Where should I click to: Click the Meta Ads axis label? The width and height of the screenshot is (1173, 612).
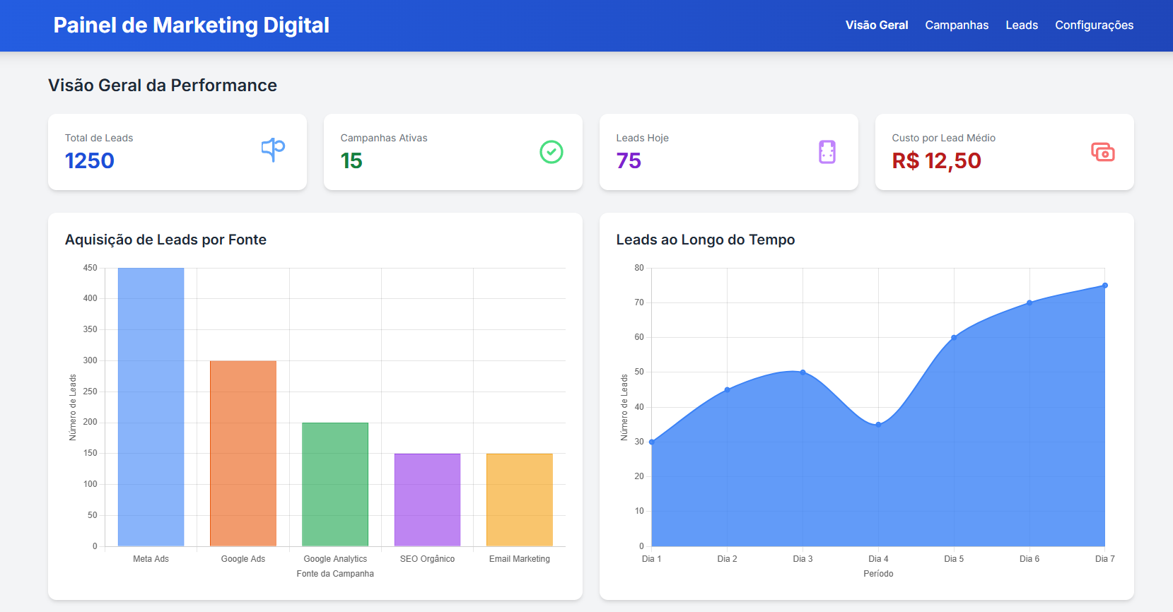[x=151, y=559]
